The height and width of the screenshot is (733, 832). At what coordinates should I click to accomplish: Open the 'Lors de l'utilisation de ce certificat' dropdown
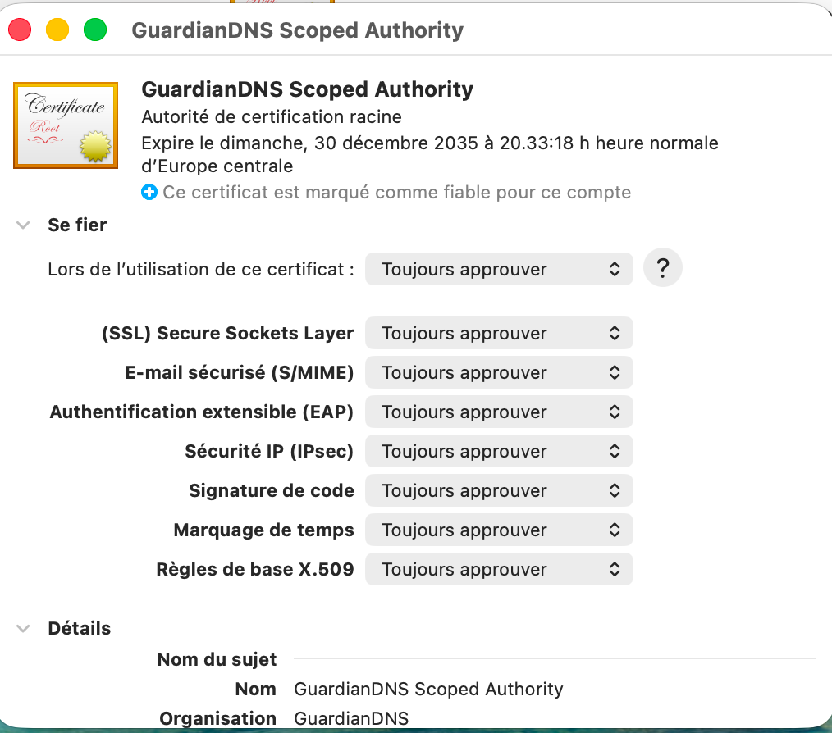tap(499, 268)
